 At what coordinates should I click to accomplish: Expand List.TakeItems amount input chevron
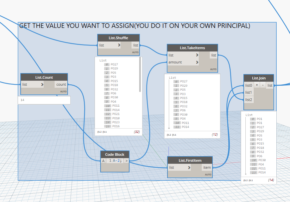click(197, 62)
